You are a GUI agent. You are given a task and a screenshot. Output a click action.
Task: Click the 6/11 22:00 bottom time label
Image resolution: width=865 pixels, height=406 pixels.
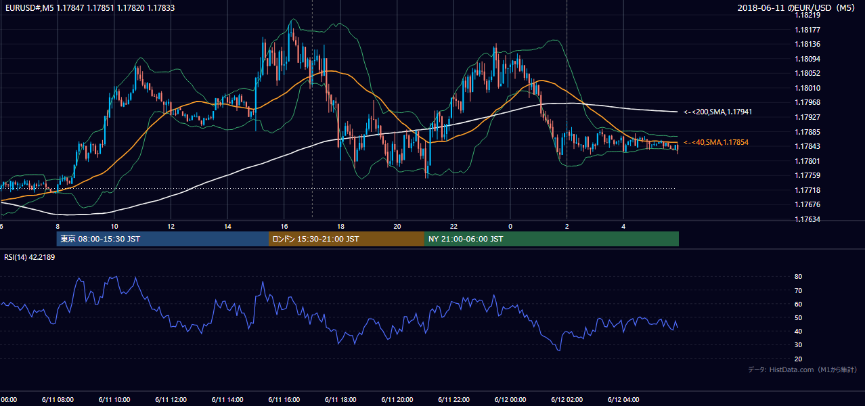click(x=453, y=399)
